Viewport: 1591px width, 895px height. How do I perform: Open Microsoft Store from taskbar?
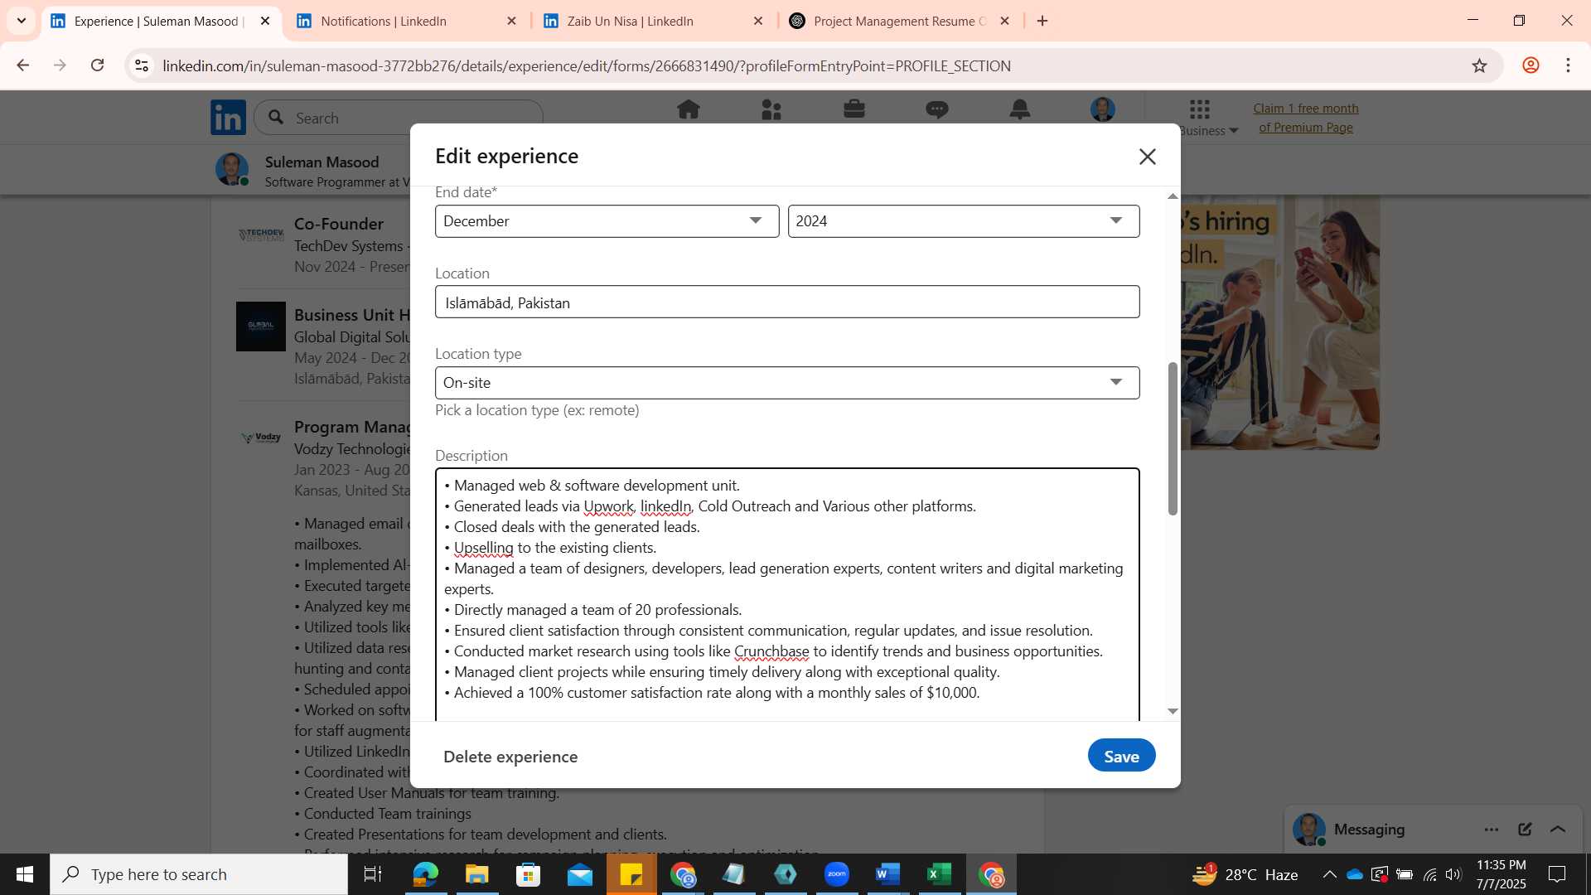(528, 874)
